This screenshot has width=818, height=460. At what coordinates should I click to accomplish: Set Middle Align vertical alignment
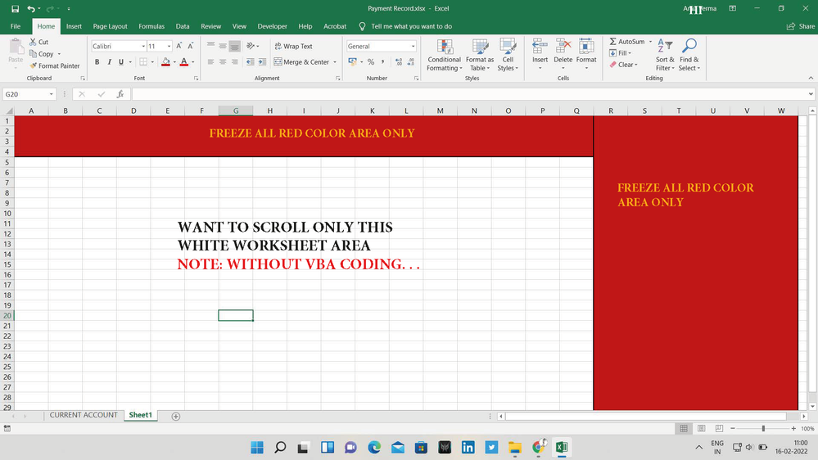pos(223,46)
